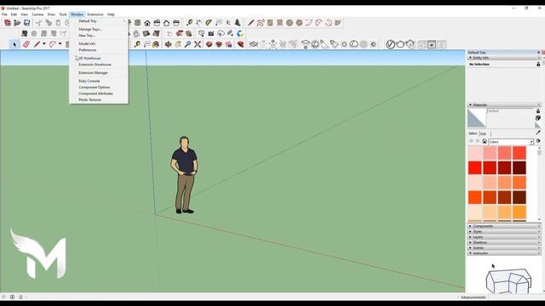Viewport: 545px width, 306px height.
Task: Open the Arc tool dropdown arrow
Action: tap(60, 44)
